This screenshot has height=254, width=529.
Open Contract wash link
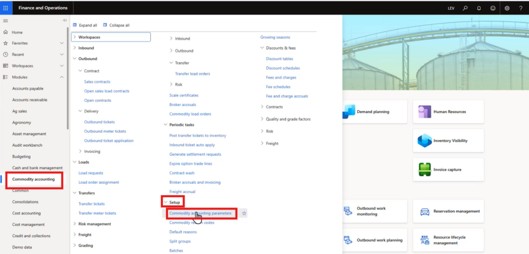coord(181,173)
